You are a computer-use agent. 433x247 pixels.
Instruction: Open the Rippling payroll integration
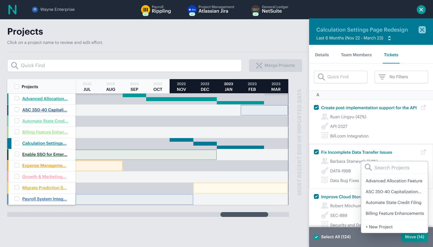tap(156, 10)
